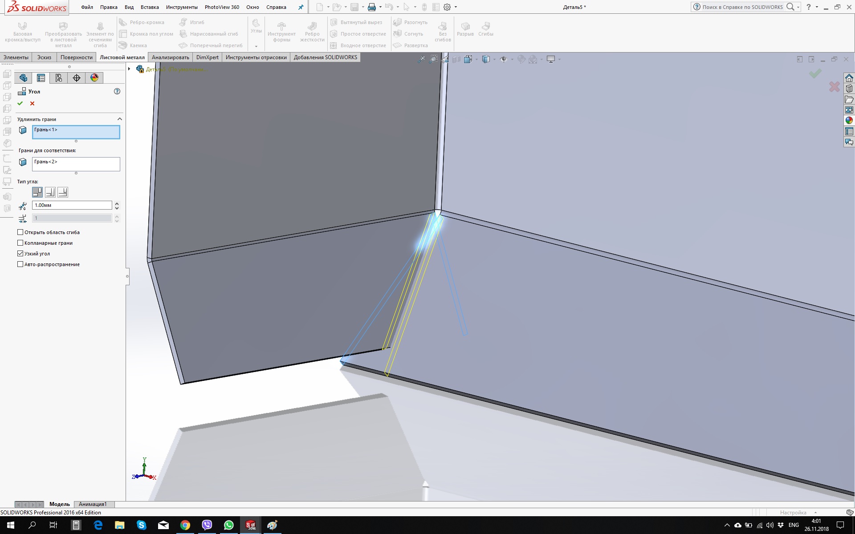Uncheck the Узкий угол checkbox
This screenshot has height=534, width=855.
pos(20,254)
